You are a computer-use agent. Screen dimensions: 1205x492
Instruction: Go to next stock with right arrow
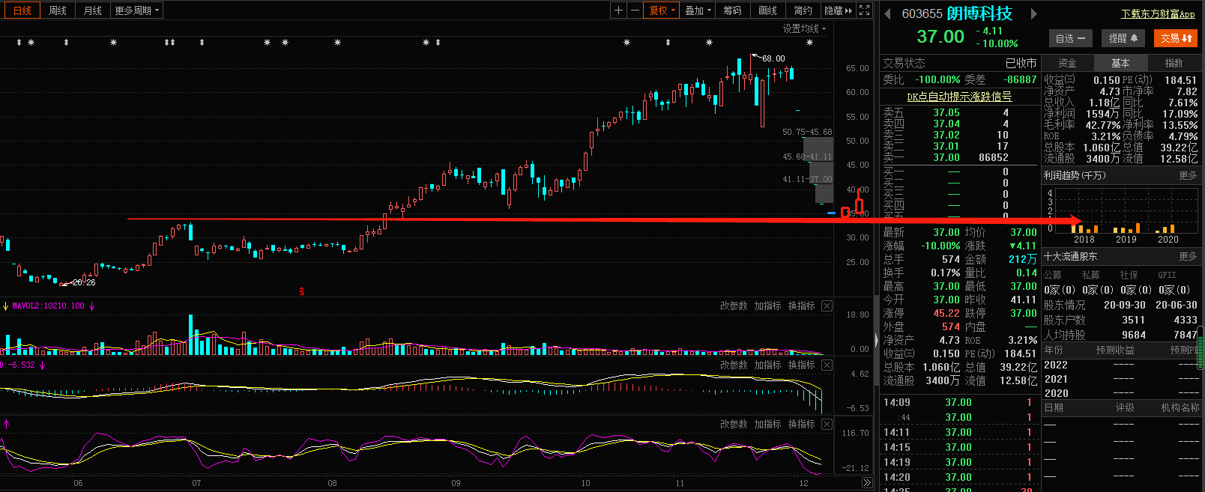(x=1034, y=13)
